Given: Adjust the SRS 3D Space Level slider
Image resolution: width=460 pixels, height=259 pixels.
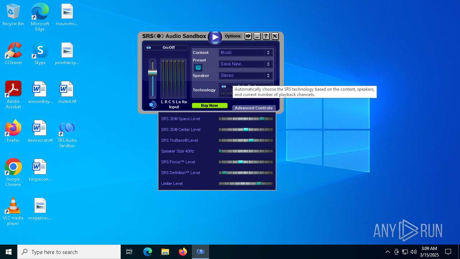Looking at the screenshot, I should [246, 119].
